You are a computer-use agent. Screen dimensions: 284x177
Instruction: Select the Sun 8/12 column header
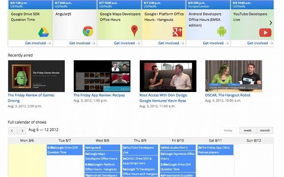(254, 140)
